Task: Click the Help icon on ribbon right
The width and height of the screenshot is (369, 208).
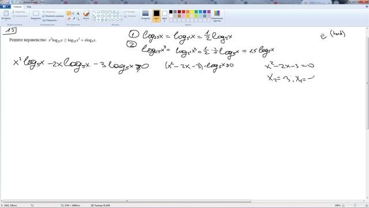Action: (x=367, y=6)
